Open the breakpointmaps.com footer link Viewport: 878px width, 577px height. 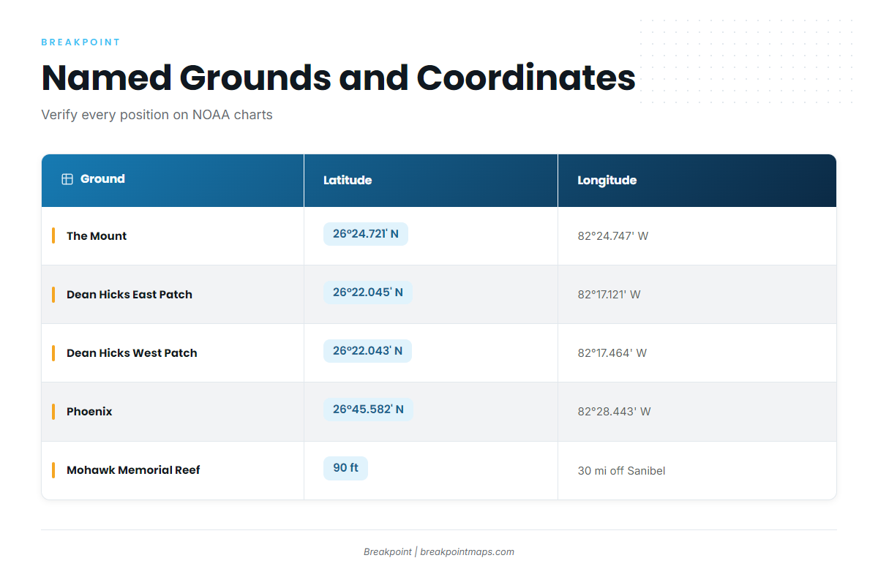[x=467, y=552]
